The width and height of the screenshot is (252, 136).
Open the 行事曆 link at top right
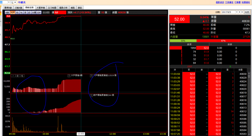point(238,2)
